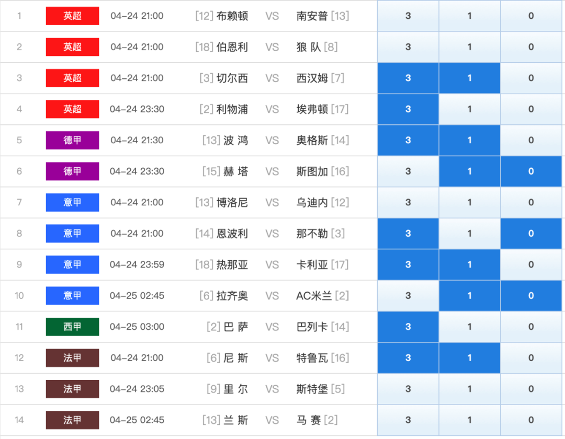Select result 1 for 博洛尼 vs 乌迪内
The width and height of the screenshot is (565, 439).
[469, 202]
